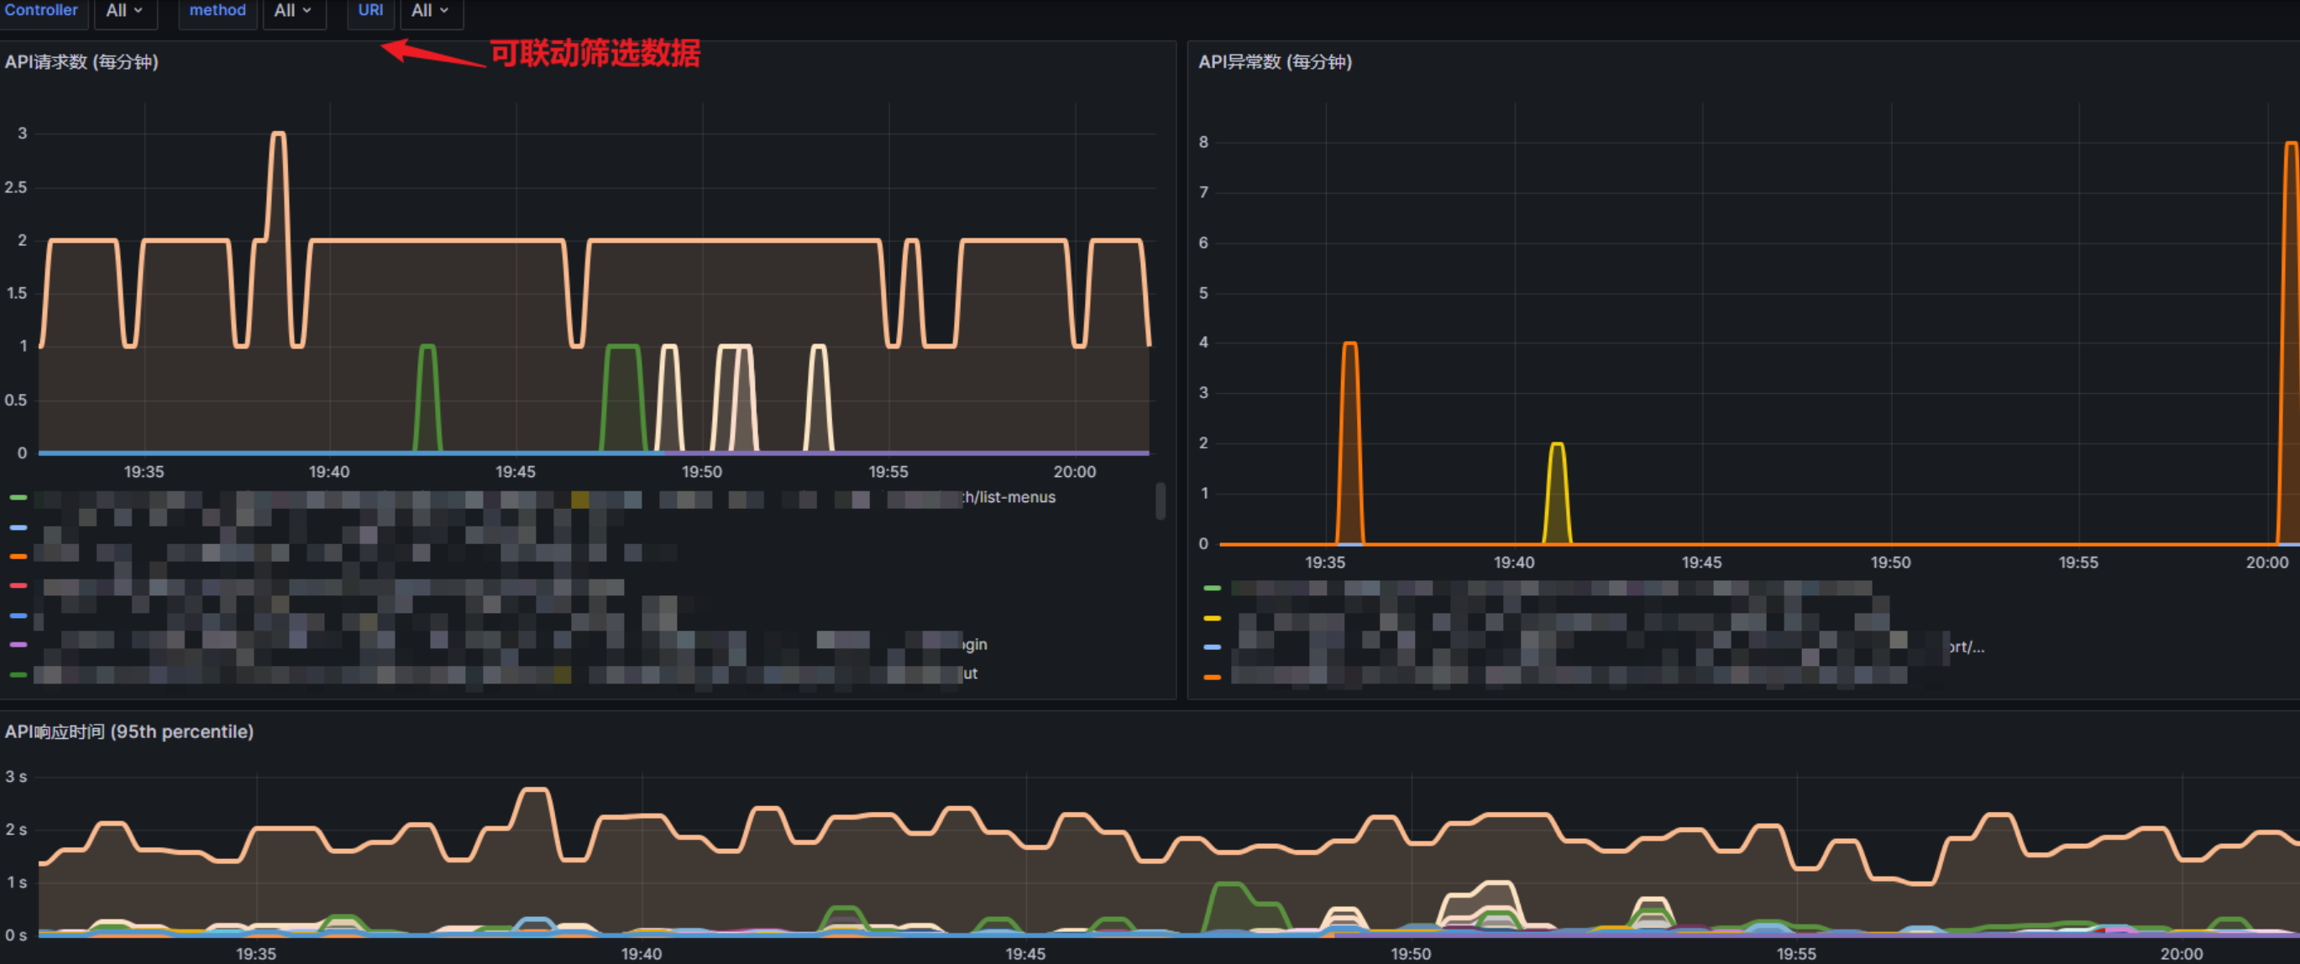
Task: Open the API请求数 (每分钟) panel title menu
Action: 81,61
